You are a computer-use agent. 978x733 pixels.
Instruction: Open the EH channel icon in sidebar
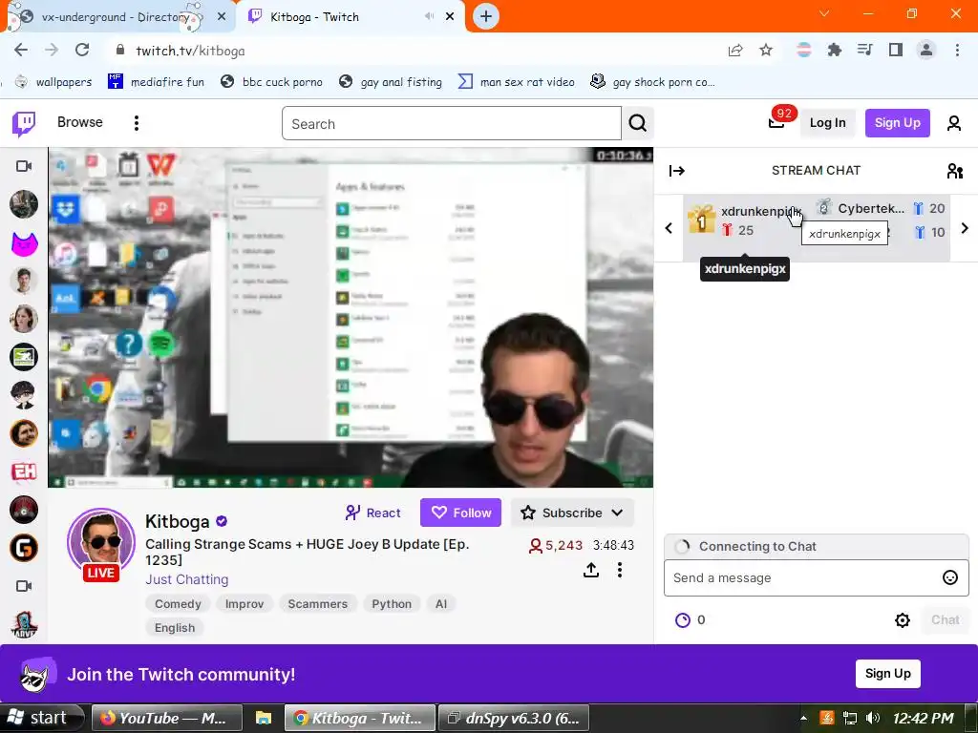[x=24, y=471]
